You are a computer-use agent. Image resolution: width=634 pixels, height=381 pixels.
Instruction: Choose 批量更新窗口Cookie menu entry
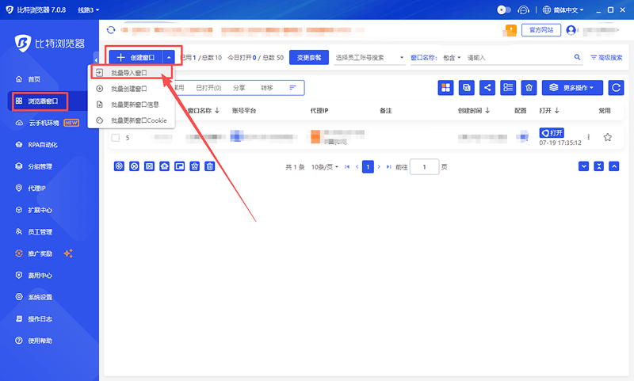[138, 120]
